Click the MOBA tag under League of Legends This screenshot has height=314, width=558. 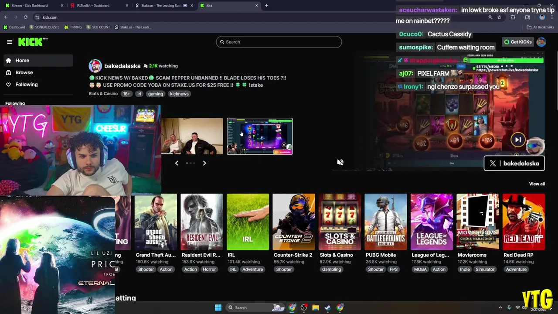(x=420, y=270)
